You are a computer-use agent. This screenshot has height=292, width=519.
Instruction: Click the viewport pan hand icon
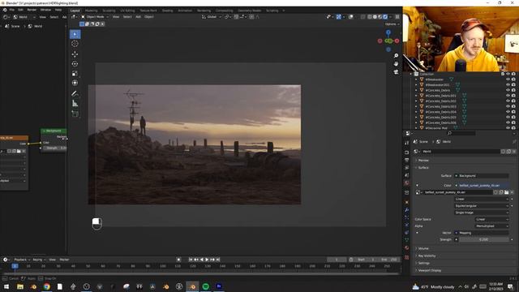(396, 63)
